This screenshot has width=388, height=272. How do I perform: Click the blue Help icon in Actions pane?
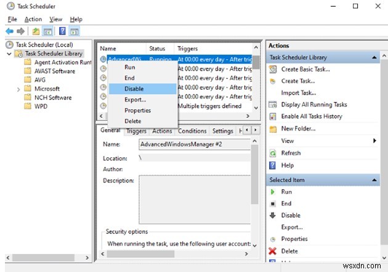pos(272,165)
